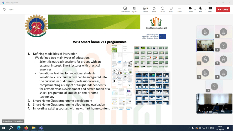Screen dimensions: 233x131
Task: Select the large conference room video tile
Action: 214,103
